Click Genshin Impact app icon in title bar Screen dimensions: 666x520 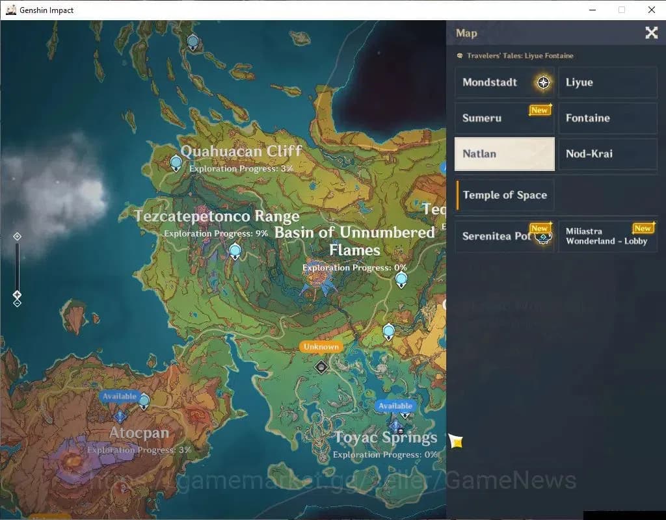(x=11, y=10)
